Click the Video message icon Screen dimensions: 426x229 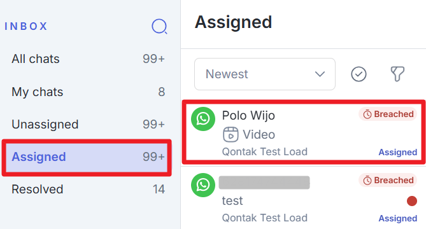tap(231, 135)
